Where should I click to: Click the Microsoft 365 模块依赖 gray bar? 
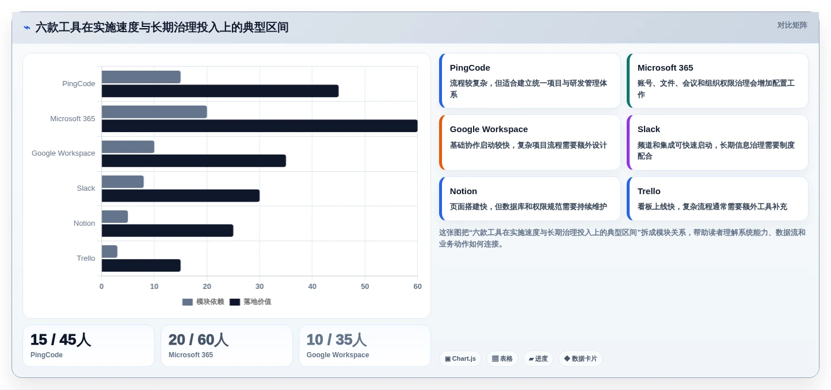pos(154,112)
